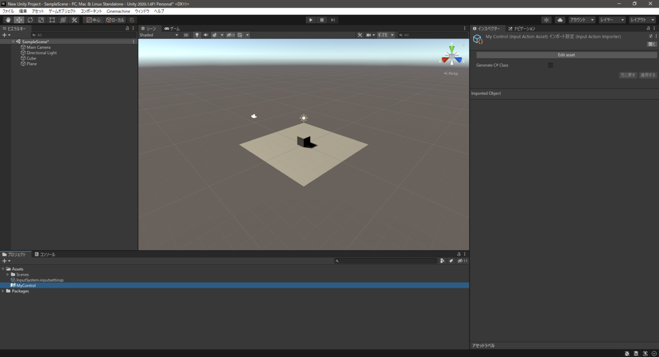This screenshot has width=659, height=357.
Task: Toggle hidden objects visibility in scene
Action: click(x=231, y=35)
